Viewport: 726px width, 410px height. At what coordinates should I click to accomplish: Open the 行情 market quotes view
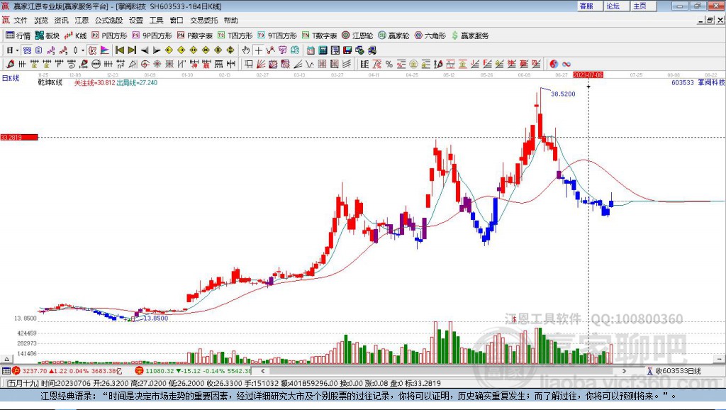[x=18, y=35]
